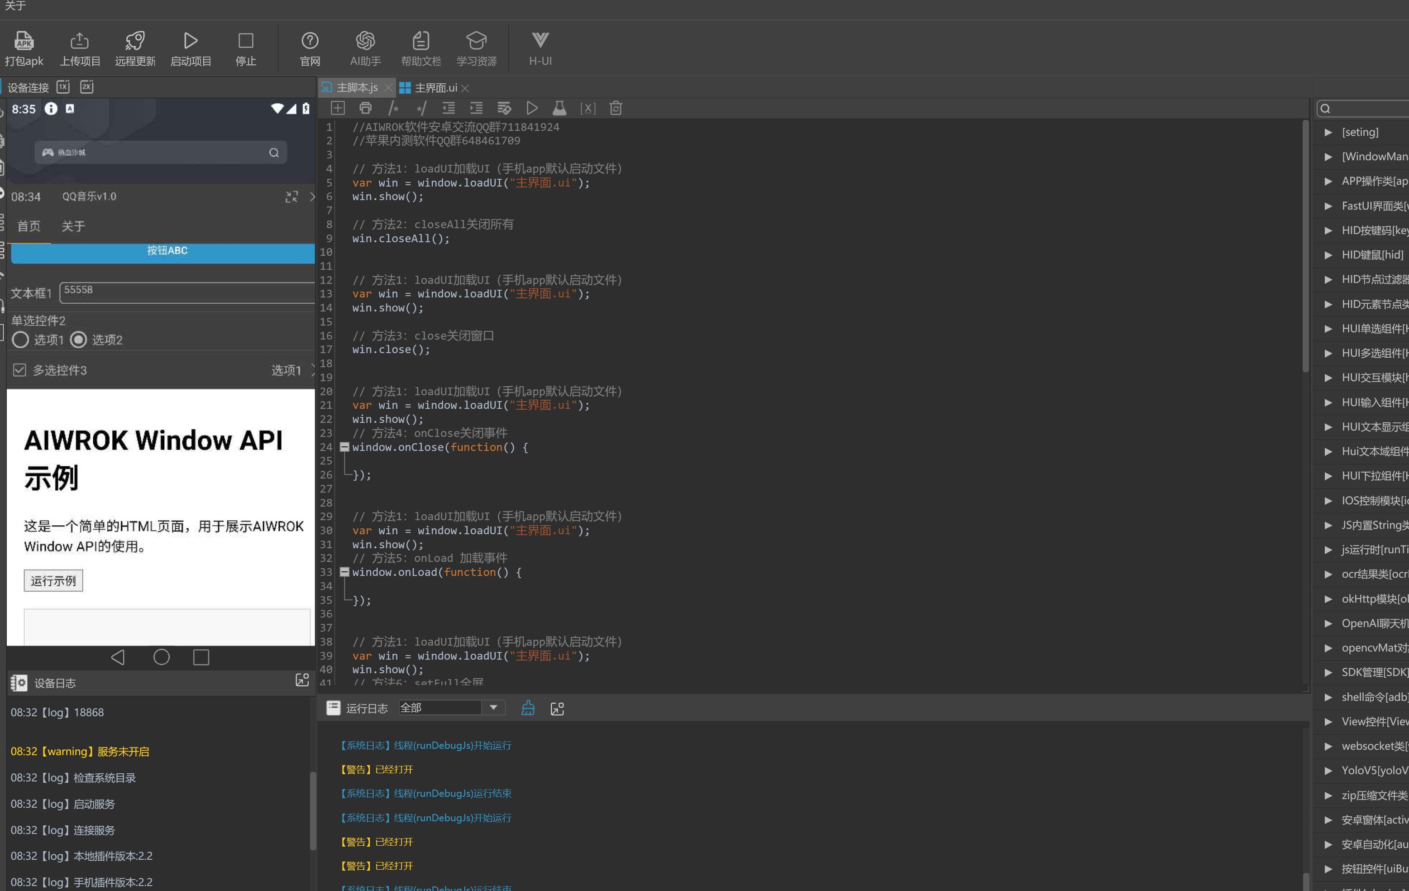Select radio option 选项1
Image resolution: width=1409 pixels, height=891 pixels.
click(x=20, y=340)
